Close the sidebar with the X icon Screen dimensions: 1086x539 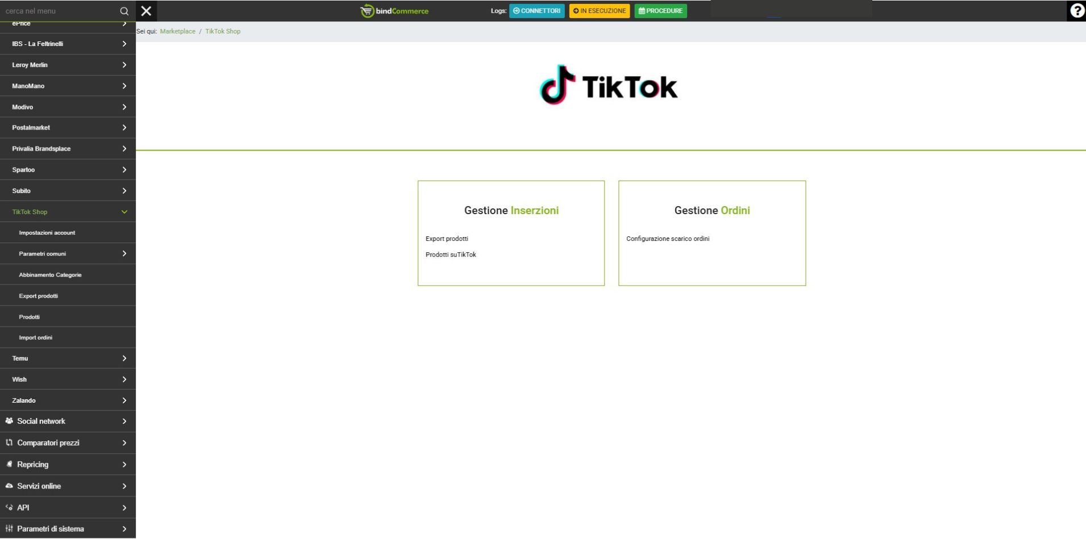point(146,11)
